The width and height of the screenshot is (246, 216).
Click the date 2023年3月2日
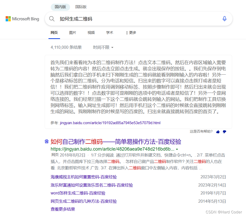coord(213,177)
